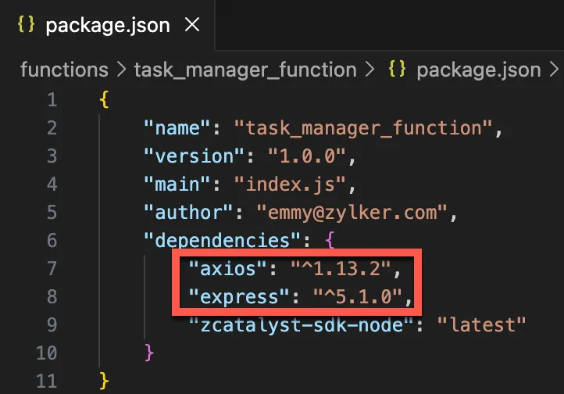The width and height of the screenshot is (564, 394).
Task: Place cursor on the "name" key
Action: click(177, 128)
